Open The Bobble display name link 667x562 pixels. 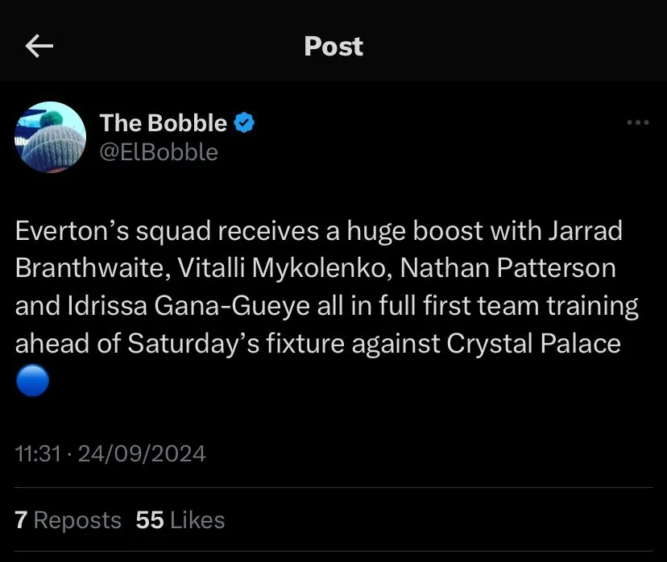point(164,123)
